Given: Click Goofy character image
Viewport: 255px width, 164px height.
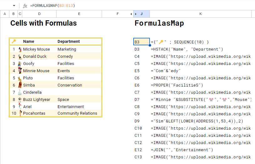Looking at the screenshot, I should point(20,64).
